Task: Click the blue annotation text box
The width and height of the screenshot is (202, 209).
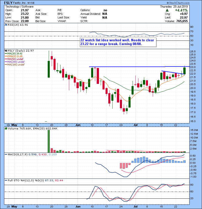Action: 118,42
